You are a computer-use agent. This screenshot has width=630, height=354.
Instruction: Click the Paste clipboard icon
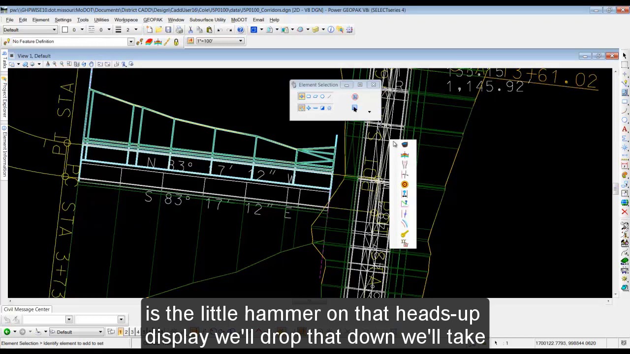(209, 30)
